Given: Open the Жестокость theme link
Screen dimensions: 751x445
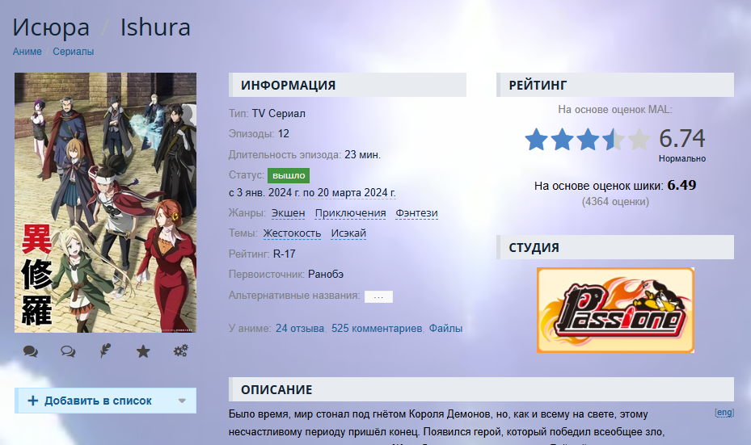Looking at the screenshot, I should [292, 233].
